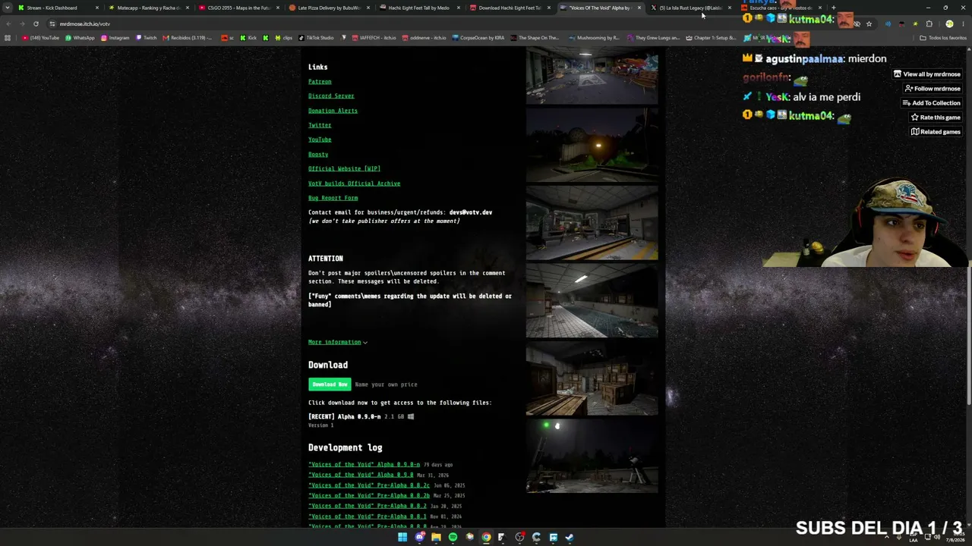Open the Bug Report Form link
This screenshot has height=546, width=972.
(333, 198)
